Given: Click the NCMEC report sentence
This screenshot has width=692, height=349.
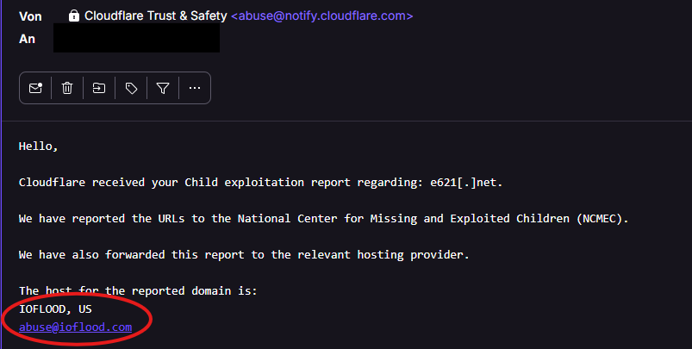Looking at the screenshot, I should tap(323, 219).
